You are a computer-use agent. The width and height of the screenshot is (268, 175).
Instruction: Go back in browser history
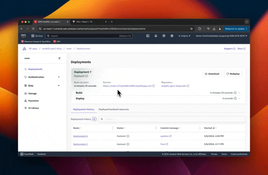22,29
